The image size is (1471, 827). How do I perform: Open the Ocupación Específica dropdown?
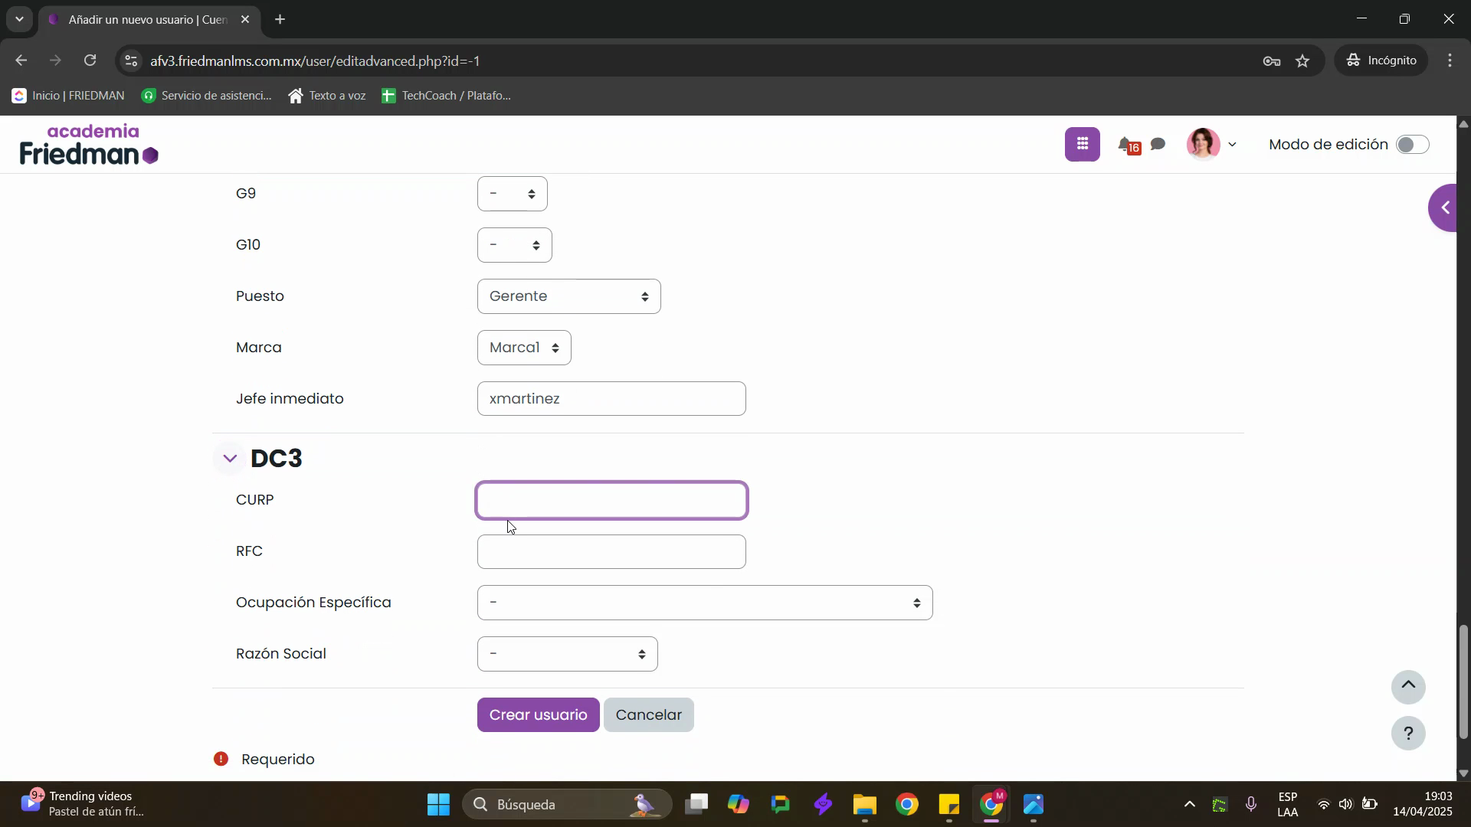704,603
